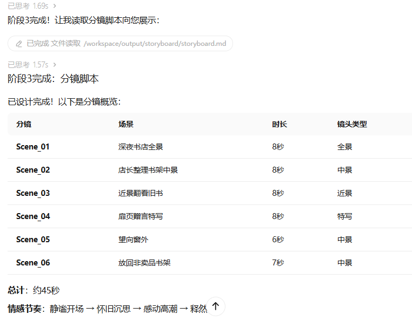The width and height of the screenshot is (412, 321).
Task: Click the round up-arrow scroll button
Action: pos(215,306)
